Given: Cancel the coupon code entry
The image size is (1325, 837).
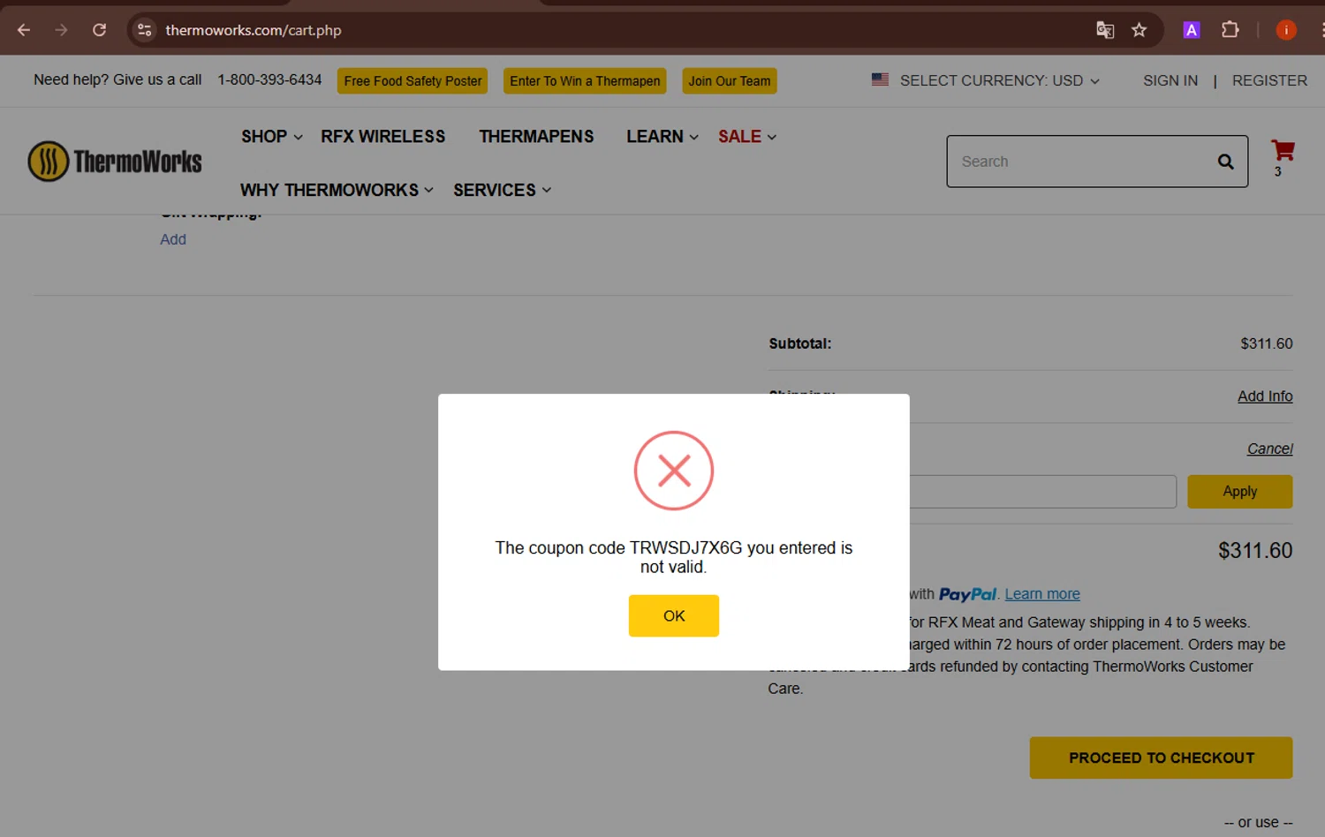Looking at the screenshot, I should coord(1270,449).
